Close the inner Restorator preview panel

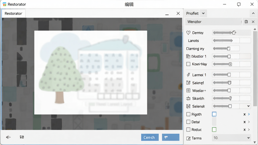178,13
